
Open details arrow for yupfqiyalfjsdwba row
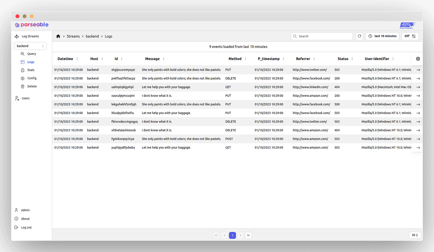point(418,148)
